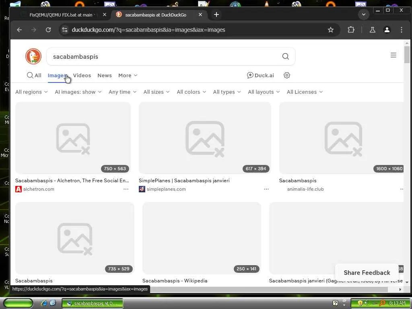Click the help question mark tray icon
Viewport: 412px width, 309px height.
[335, 303]
